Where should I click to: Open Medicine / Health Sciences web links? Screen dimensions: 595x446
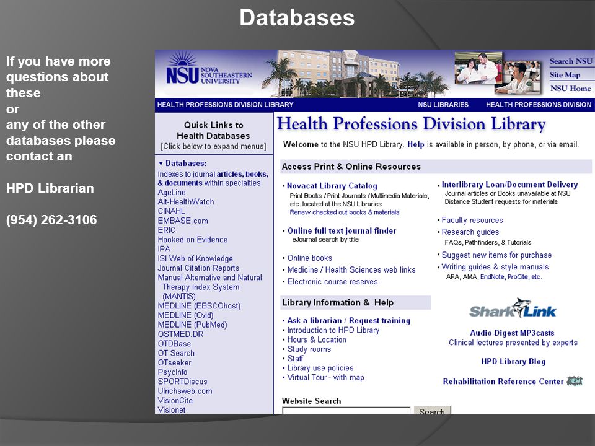pos(351,269)
